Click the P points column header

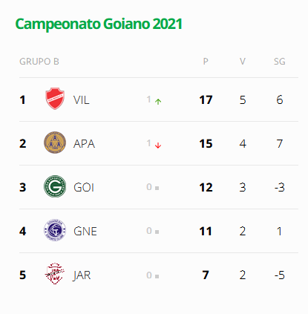(x=206, y=62)
